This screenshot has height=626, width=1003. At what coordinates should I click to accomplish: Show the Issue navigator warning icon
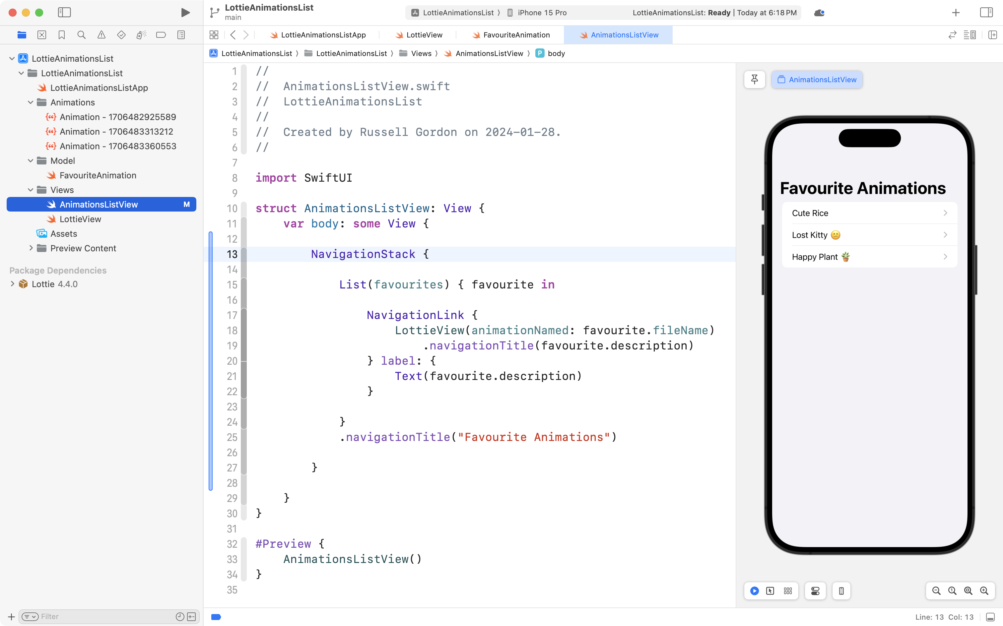tap(101, 35)
